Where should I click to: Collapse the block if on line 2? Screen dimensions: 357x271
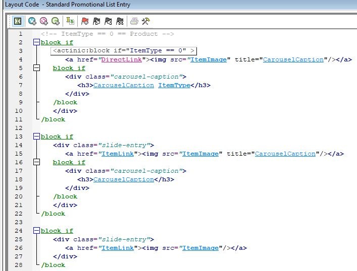pyautogui.click(x=36, y=43)
